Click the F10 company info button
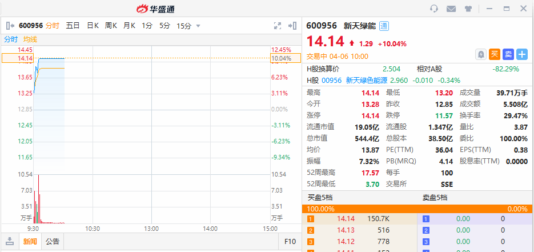This screenshot has height=252, width=534. point(290,242)
